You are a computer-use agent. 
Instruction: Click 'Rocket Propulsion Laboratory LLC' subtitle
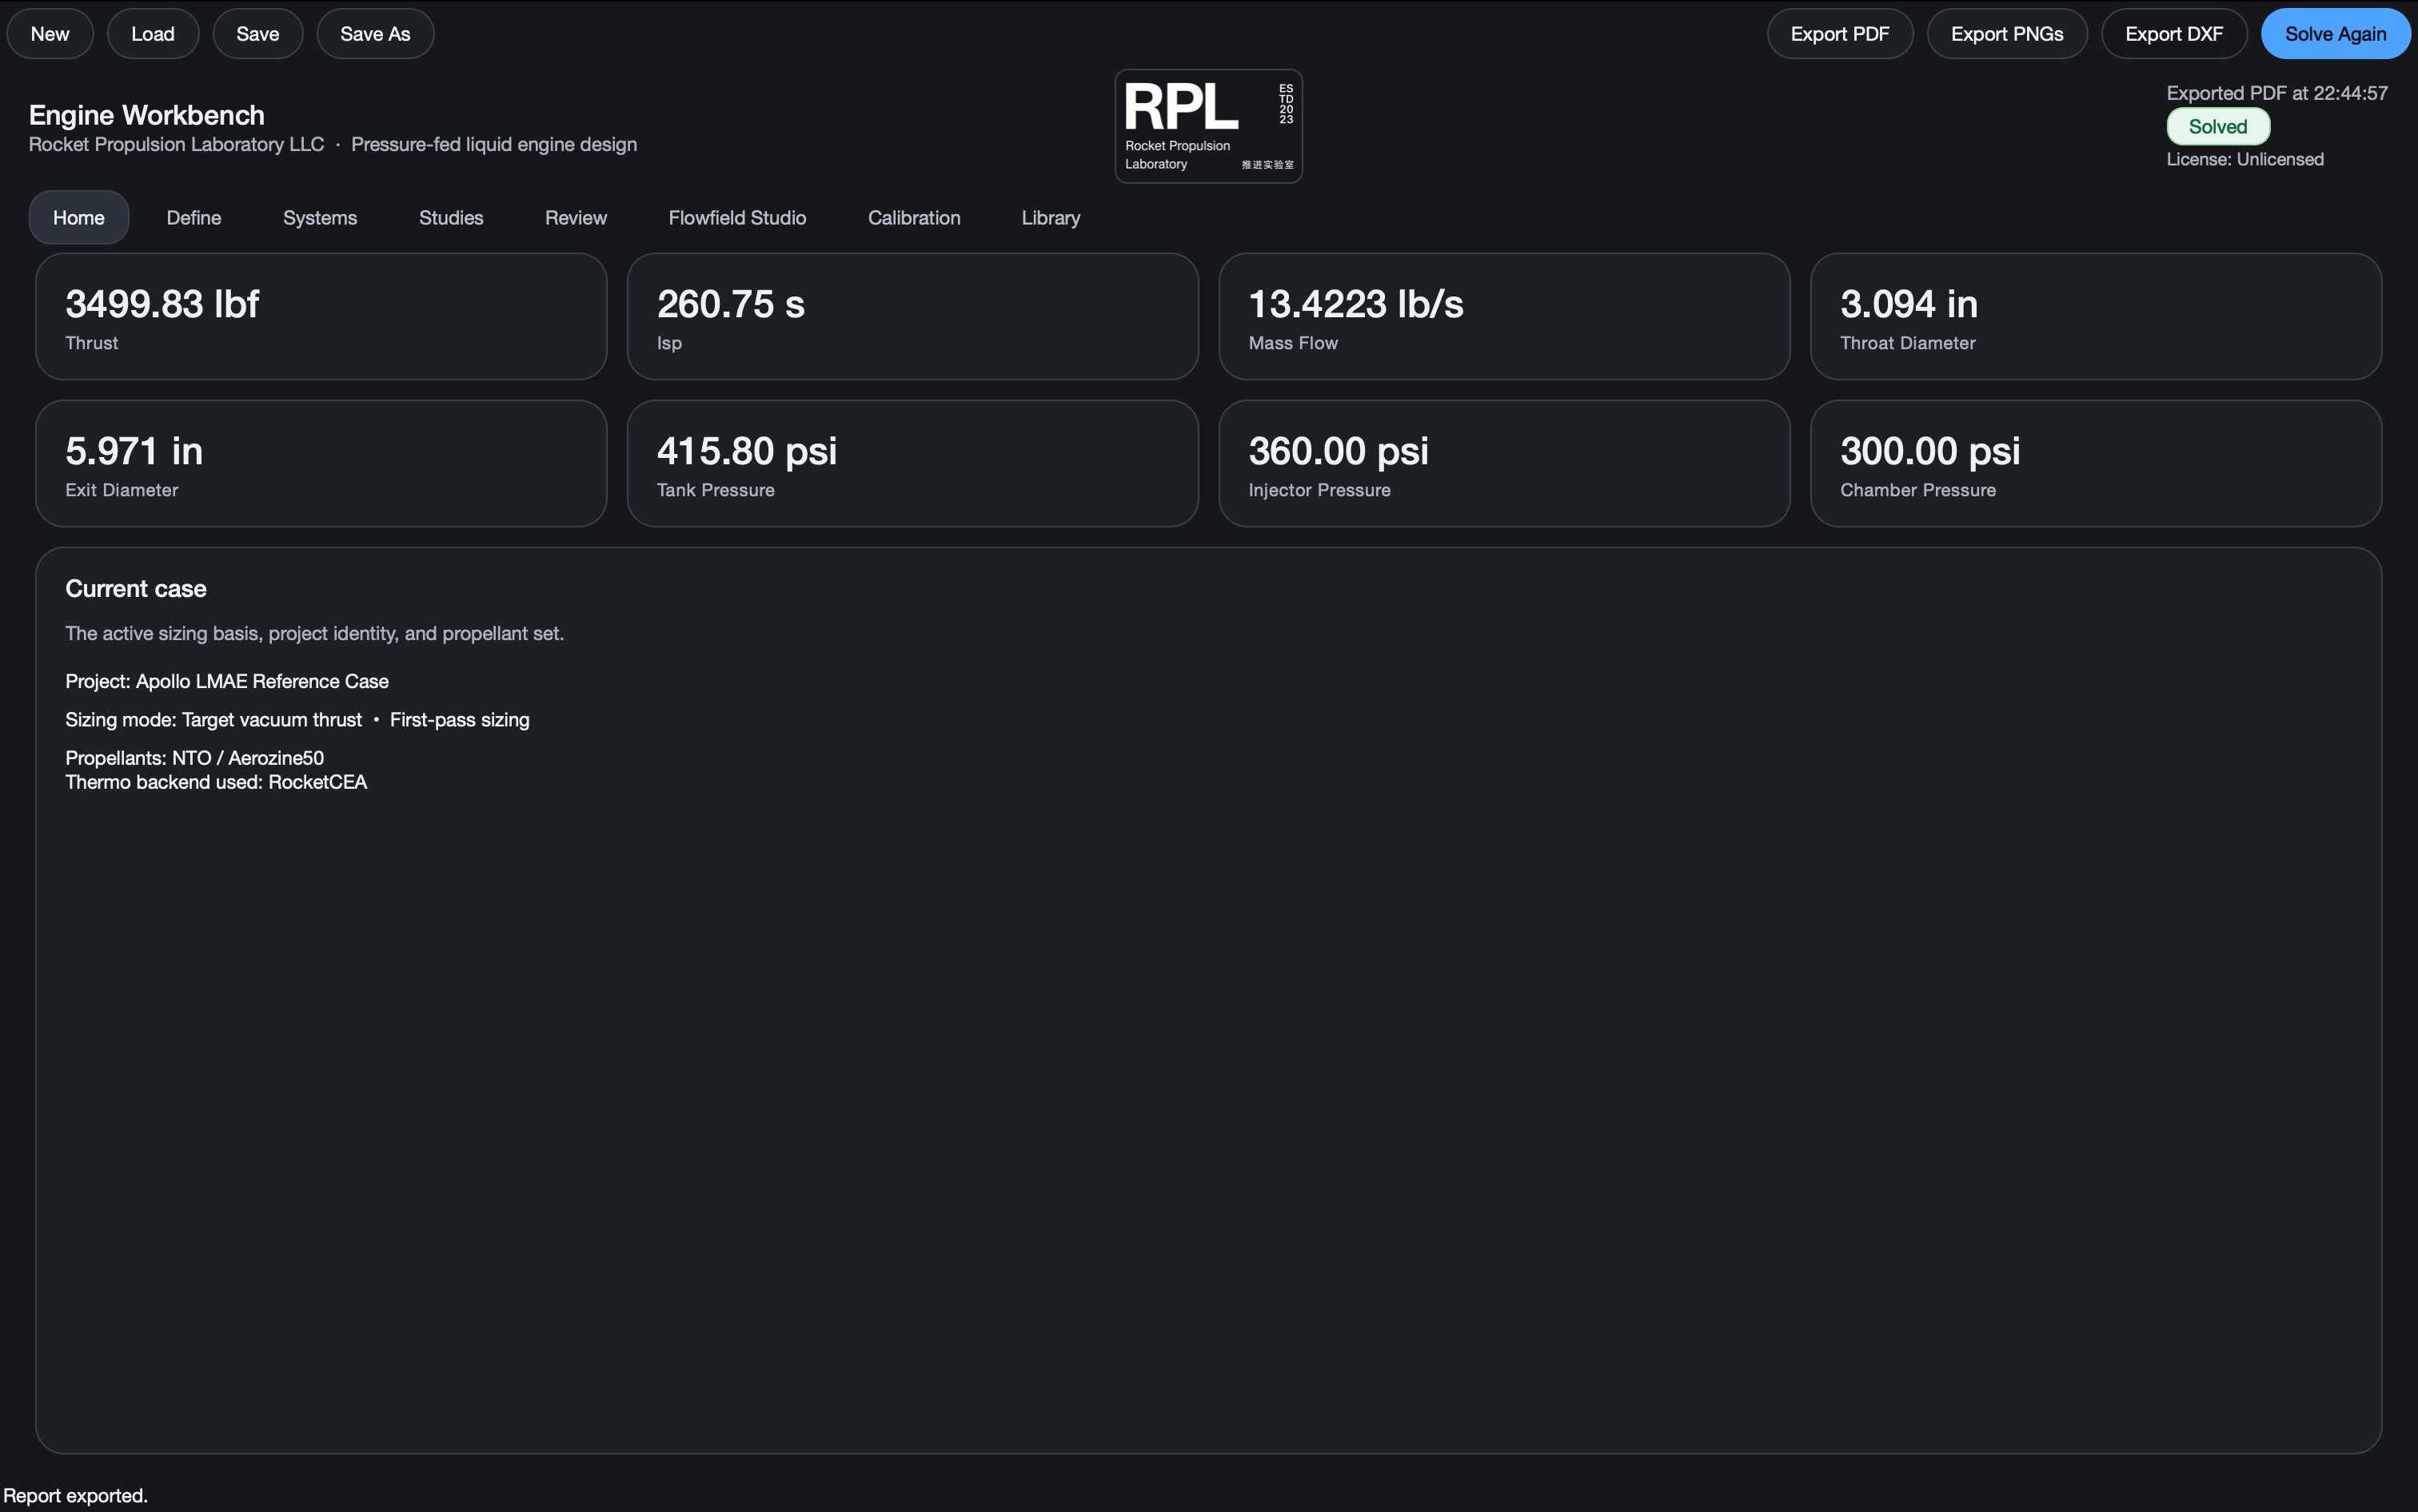tap(177, 144)
